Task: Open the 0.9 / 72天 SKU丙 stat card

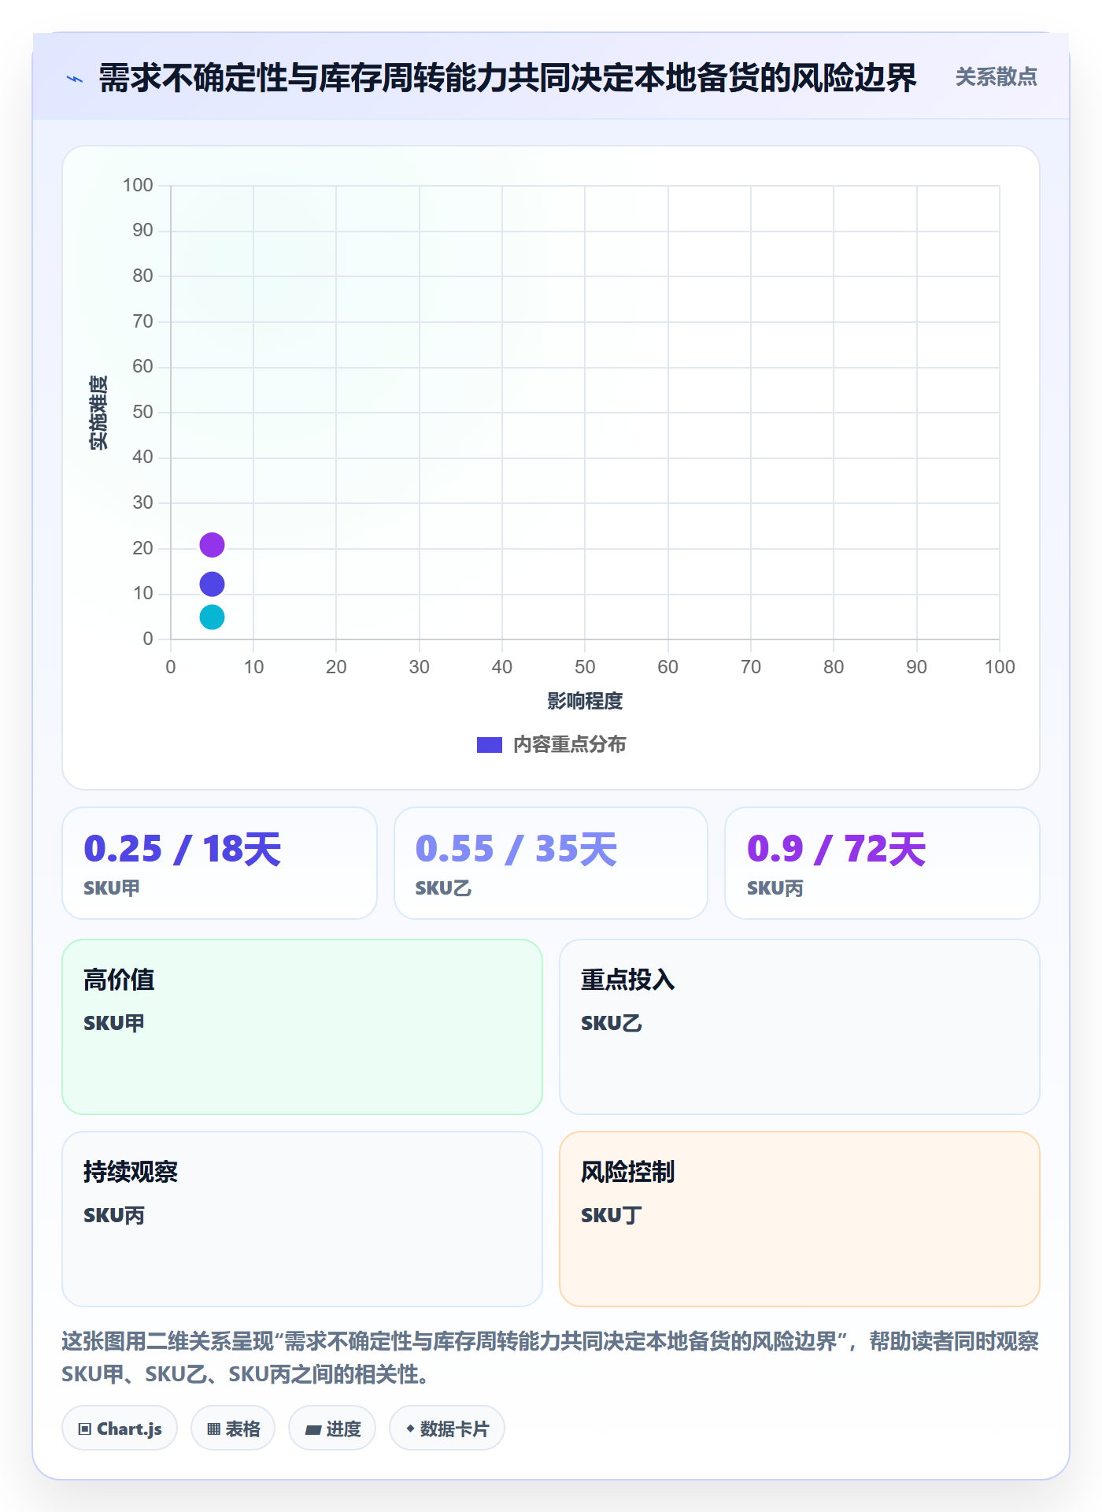Action: [x=882, y=863]
